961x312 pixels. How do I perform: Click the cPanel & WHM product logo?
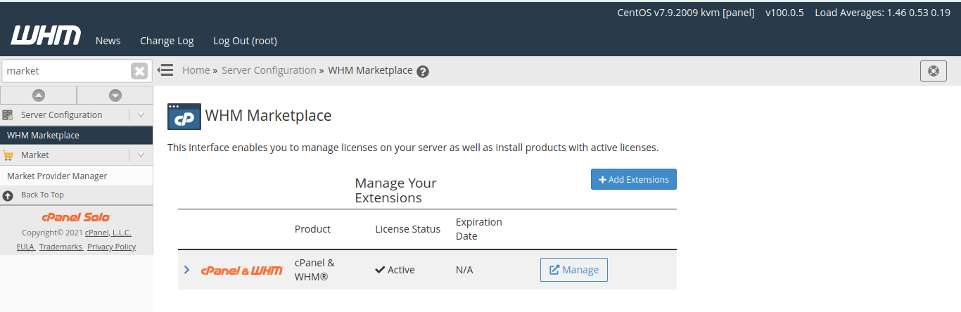(242, 271)
